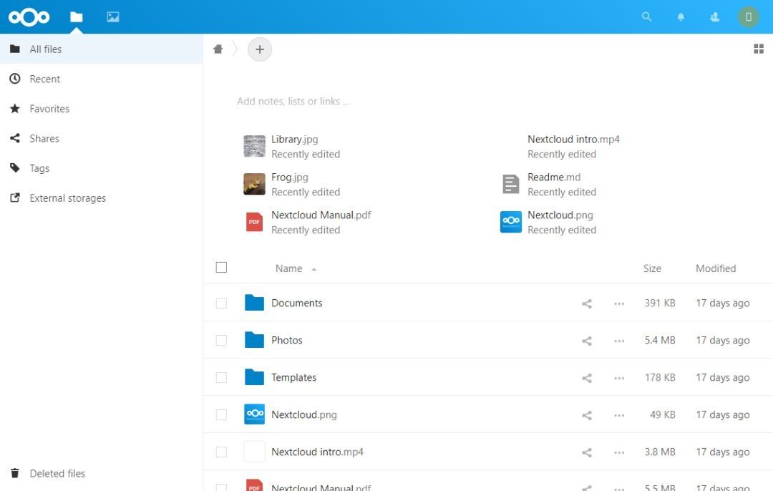Open the recently edited Frog.jpg thumbnail
The width and height of the screenshot is (773, 491).
pos(254,184)
